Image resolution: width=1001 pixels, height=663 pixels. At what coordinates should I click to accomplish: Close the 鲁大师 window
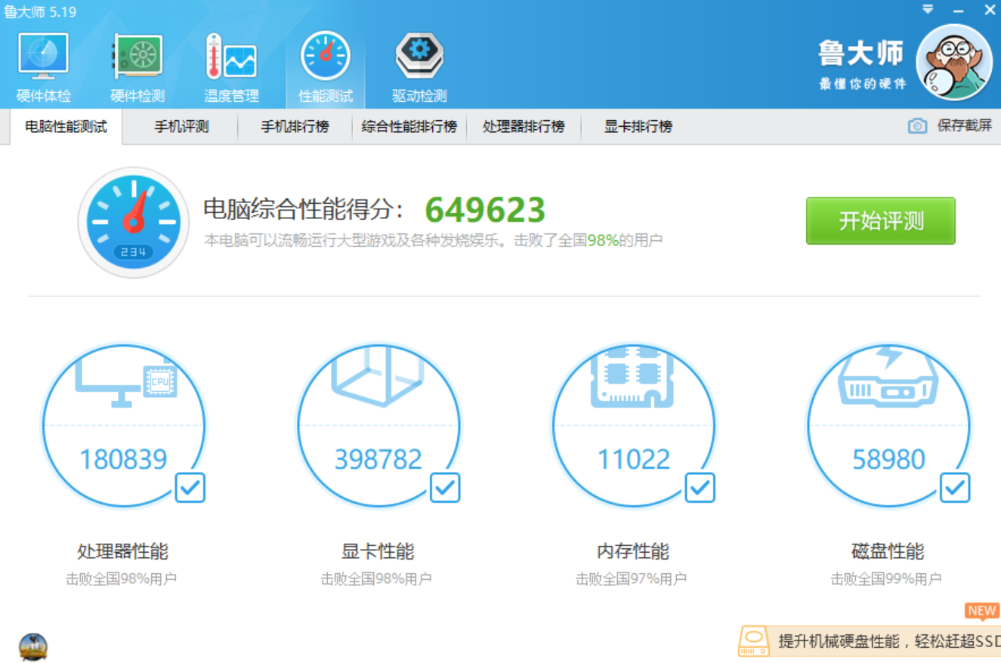[x=990, y=10]
